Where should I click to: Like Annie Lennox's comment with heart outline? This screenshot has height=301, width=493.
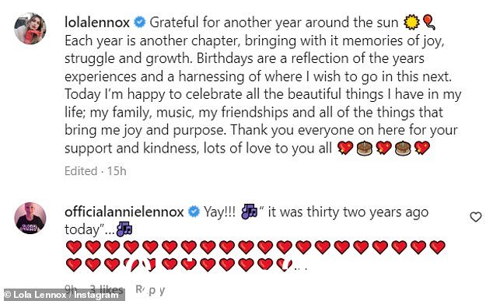coord(475,217)
